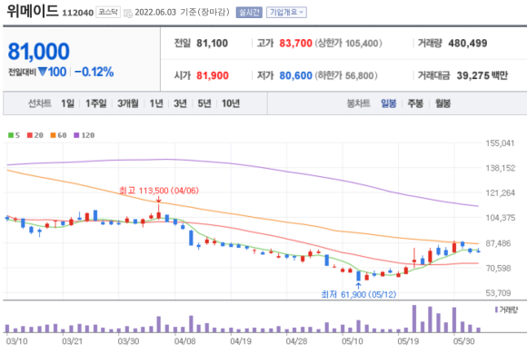527x354 pixels.
Task: Click the clock icon beside the date
Action: (128, 14)
